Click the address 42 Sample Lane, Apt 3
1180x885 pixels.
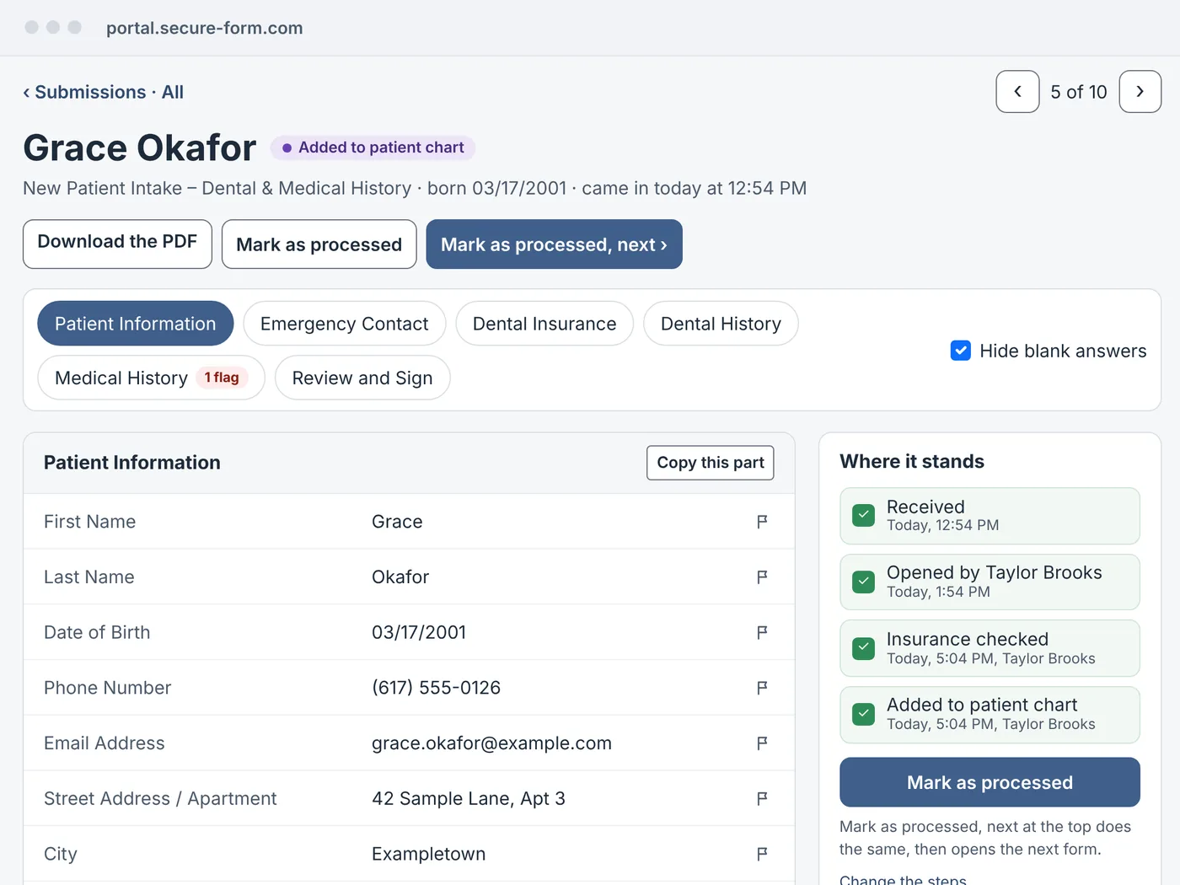point(469,798)
